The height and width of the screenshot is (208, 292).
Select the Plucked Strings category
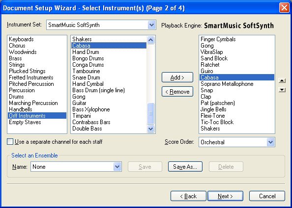37,71
